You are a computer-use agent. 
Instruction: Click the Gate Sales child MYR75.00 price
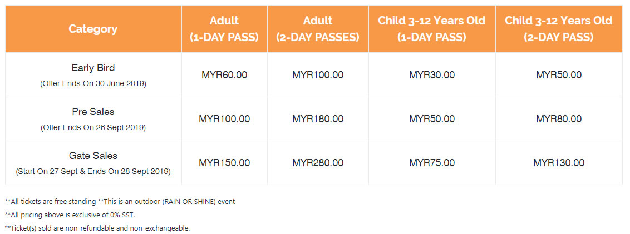[432, 162]
